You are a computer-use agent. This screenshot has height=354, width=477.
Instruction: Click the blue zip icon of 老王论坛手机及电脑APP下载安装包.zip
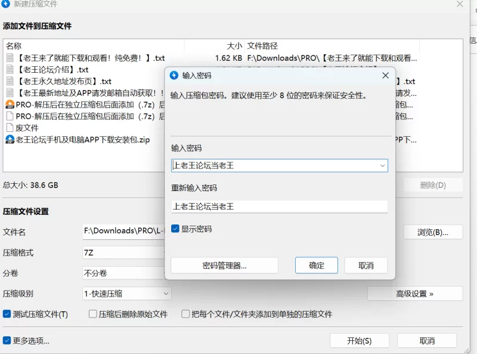(x=10, y=140)
